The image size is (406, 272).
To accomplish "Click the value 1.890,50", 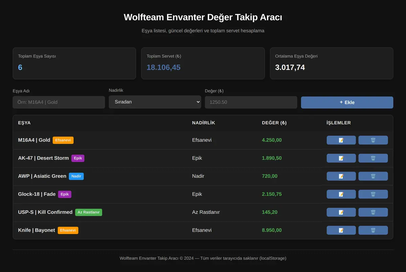I will (x=272, y=158).
